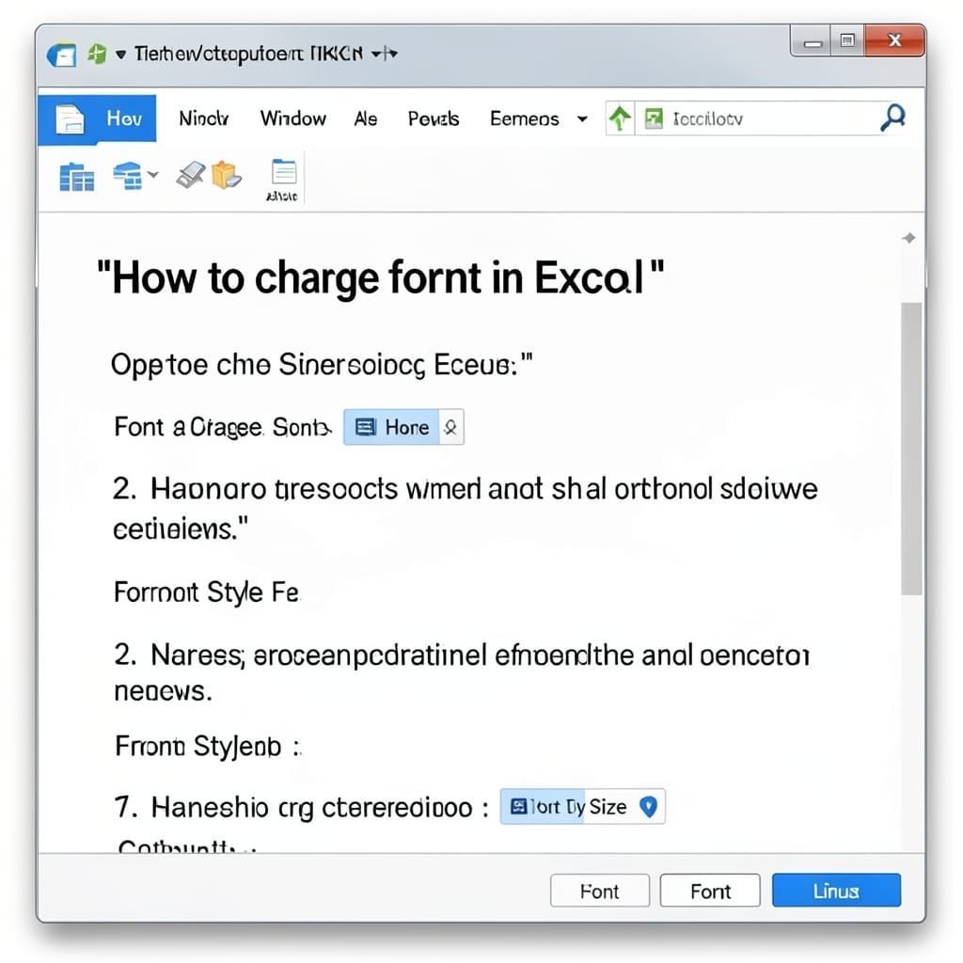The height and width of the screenshot is (963, 963).
Task: Click the green puzzle icon in title bar
Action: [x=97, y=54]
